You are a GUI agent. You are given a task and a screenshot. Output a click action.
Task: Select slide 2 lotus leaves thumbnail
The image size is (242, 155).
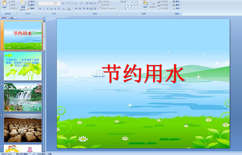(23, 66)
